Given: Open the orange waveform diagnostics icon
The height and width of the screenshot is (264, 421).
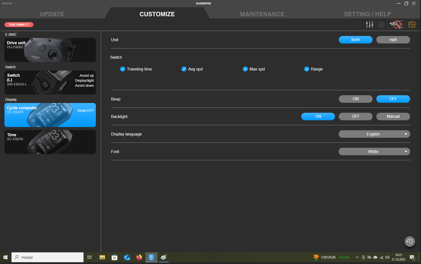Looking at the screenshot, I should pyautogui.click(x=412, y=25).
